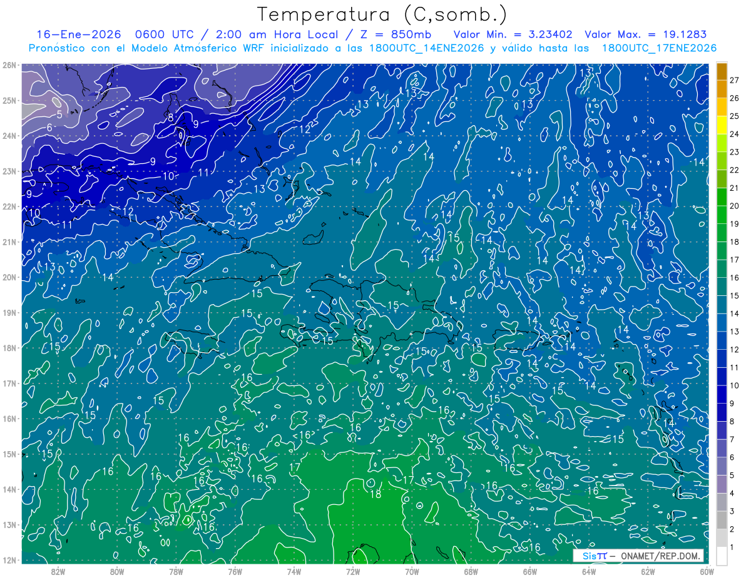Click the longitude axis label '72W'
Image resolution: width=751 pixels, height=580 pixels.
(353, 572)
